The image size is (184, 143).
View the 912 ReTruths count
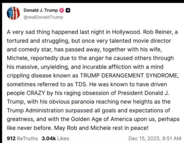tap(11, 138)
